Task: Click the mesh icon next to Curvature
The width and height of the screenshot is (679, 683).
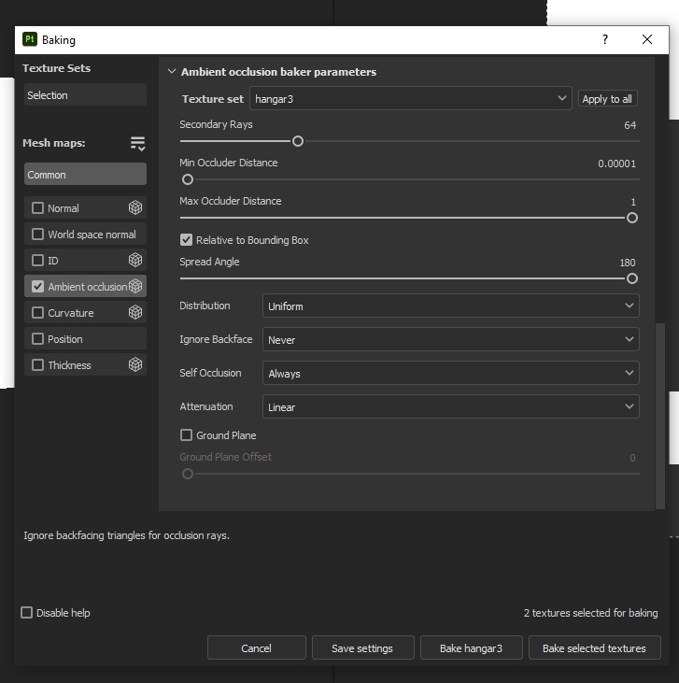Action: pos(135,312)
